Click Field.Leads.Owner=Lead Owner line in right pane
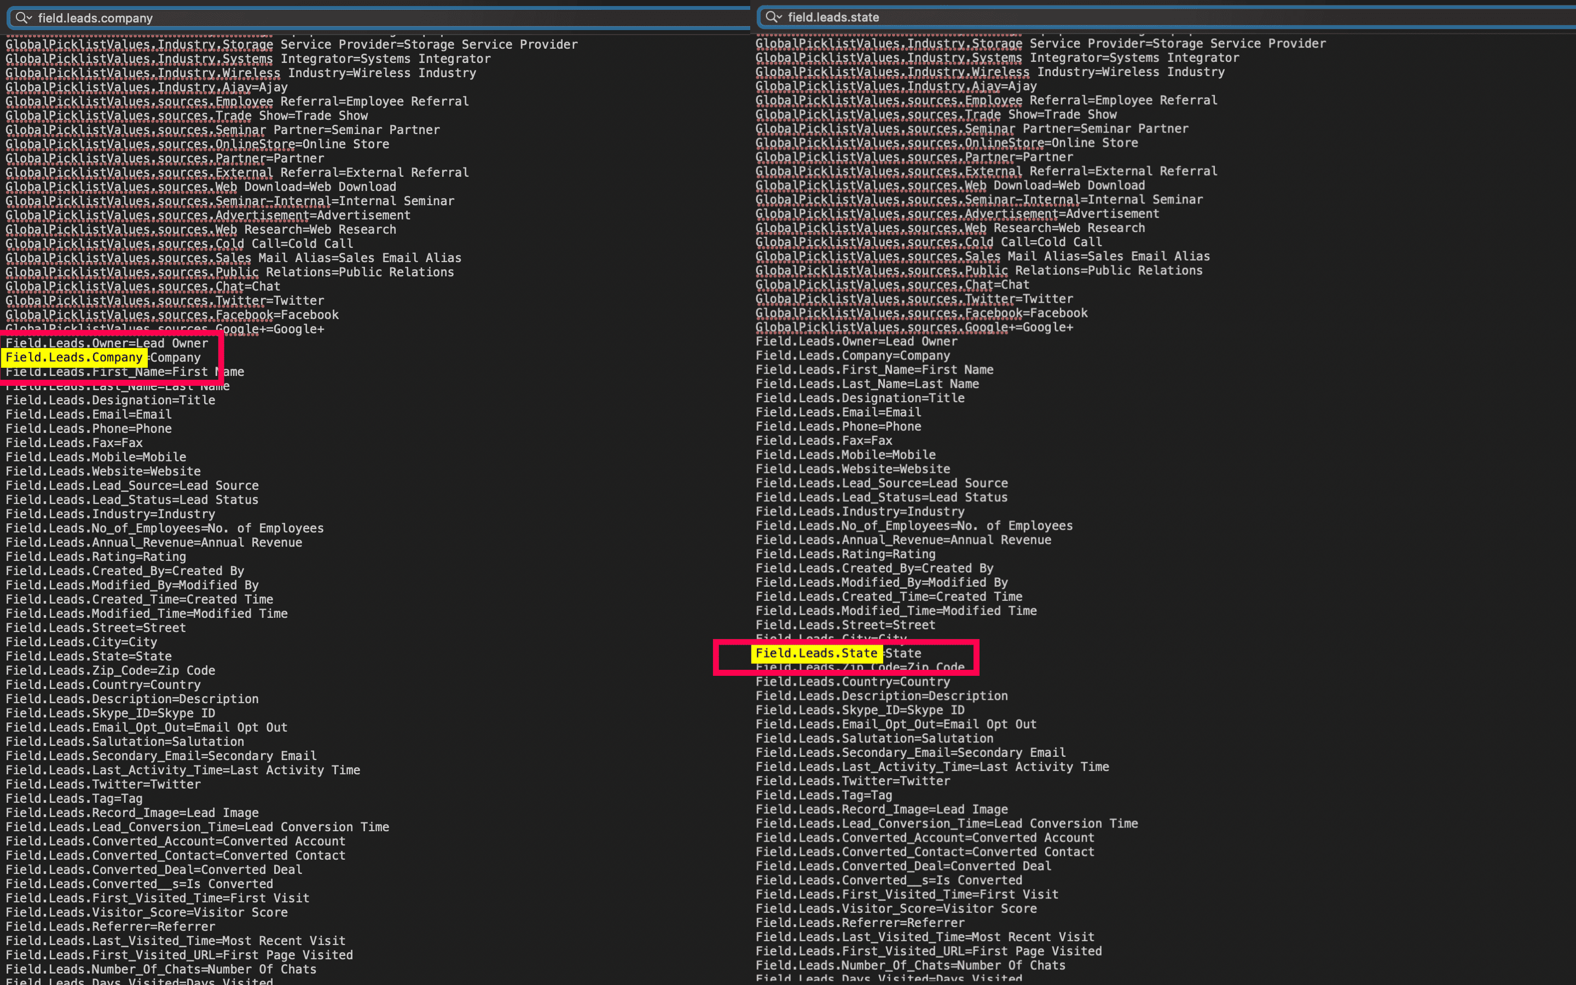The image size is (1576, 985). point(856,341)
